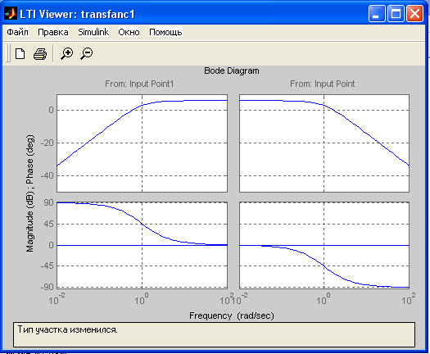Click the 'From: Input Point' label
430x354 pixels.
point(322,84)
